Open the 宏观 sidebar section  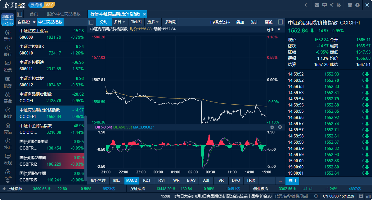pos(7,159)
